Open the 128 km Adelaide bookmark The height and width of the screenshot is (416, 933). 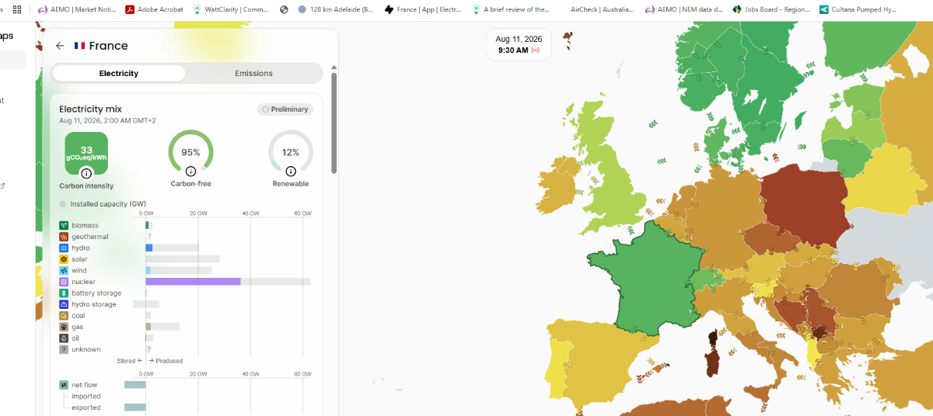tap(335, 9)
